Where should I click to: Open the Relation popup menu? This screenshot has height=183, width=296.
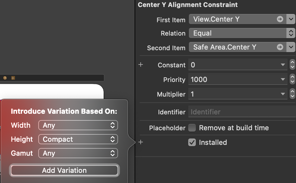point(242,33)
